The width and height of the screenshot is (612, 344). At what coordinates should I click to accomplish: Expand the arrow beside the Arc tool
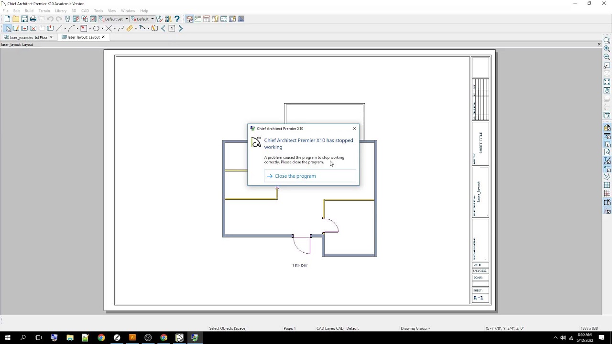[x=77, y=28]
